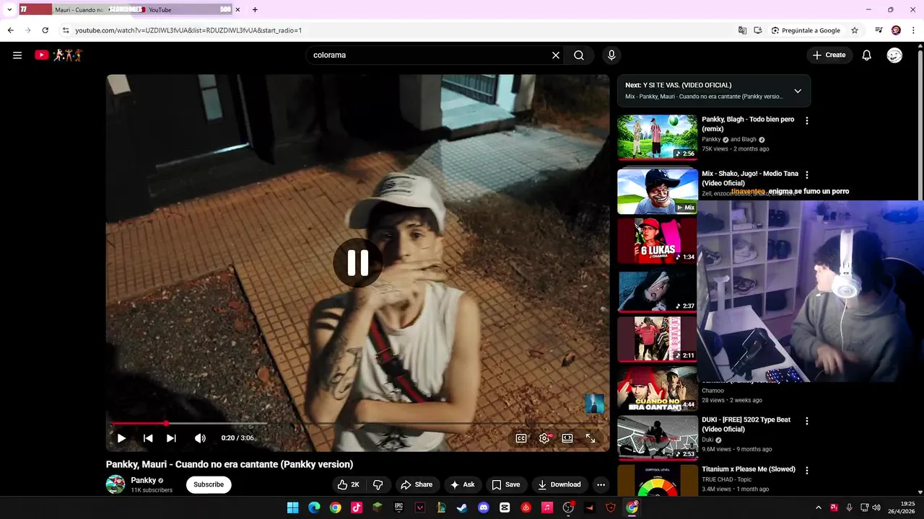Subscribe to the Pankky channel
The height and width of the screenshot is (519, 924).
209,484
